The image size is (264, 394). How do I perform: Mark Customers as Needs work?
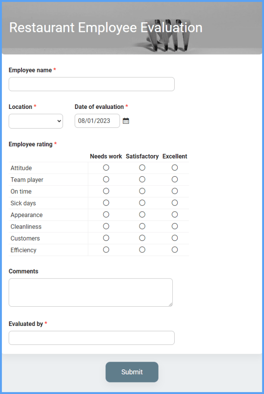click(106, 238)
